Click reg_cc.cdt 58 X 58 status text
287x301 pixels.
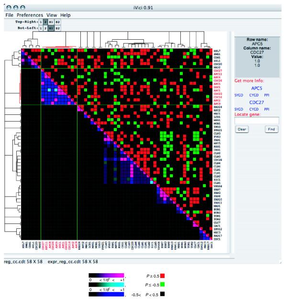click(23, 262)
